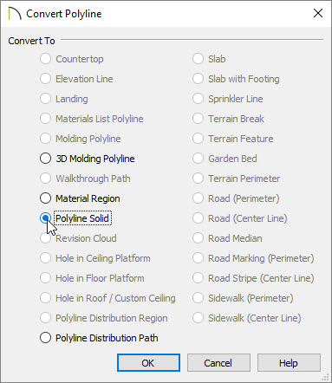Click the dialog resize grip corner
The height and width of the screenshot is (383, 332).
coord(325,377)
